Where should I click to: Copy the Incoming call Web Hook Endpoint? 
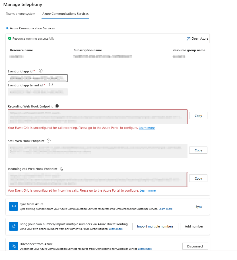(198, 178)
